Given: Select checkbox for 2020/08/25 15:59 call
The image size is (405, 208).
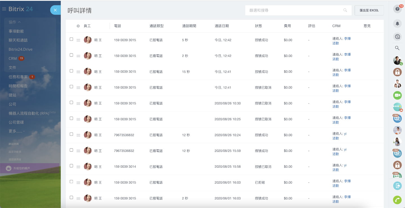Looking at the screenshot, I should [x=71, y=150].
